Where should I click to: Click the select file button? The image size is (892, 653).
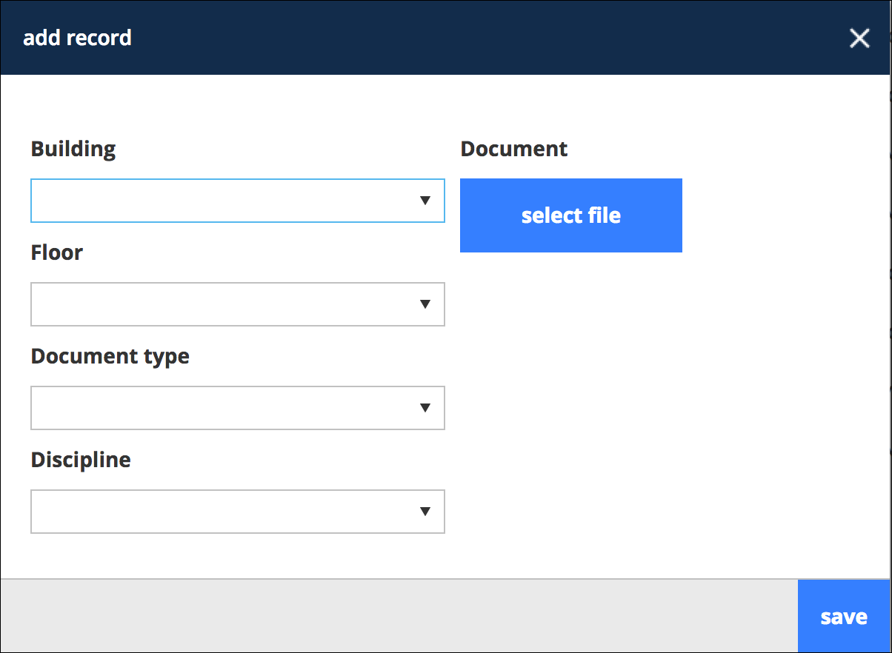click(571, 215)
